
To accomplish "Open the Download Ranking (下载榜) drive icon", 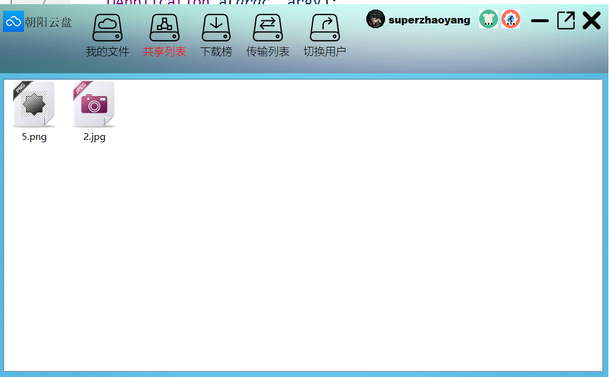I will pos(216,28).
